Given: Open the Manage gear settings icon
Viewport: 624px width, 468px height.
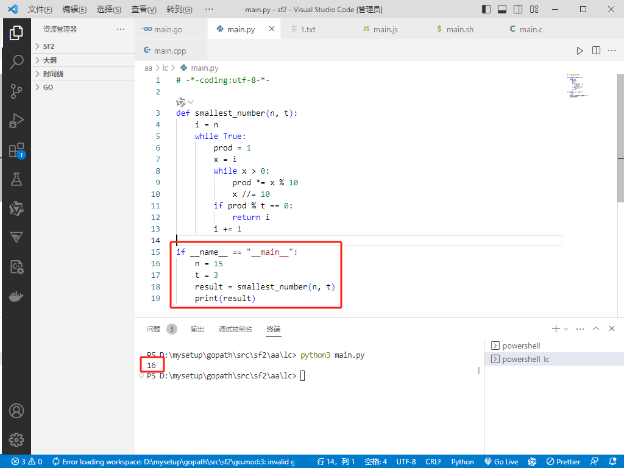Looking at the screenshot, I should click(16, 440).
